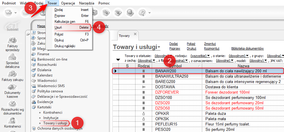This screenshot has height=132, width=284.
Task: Open the Narzędzia menu
Action: click(87, 3)
